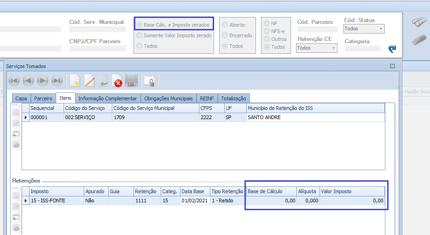
Task: Click the padlock icon in toolbar
Action: (149, 81)
